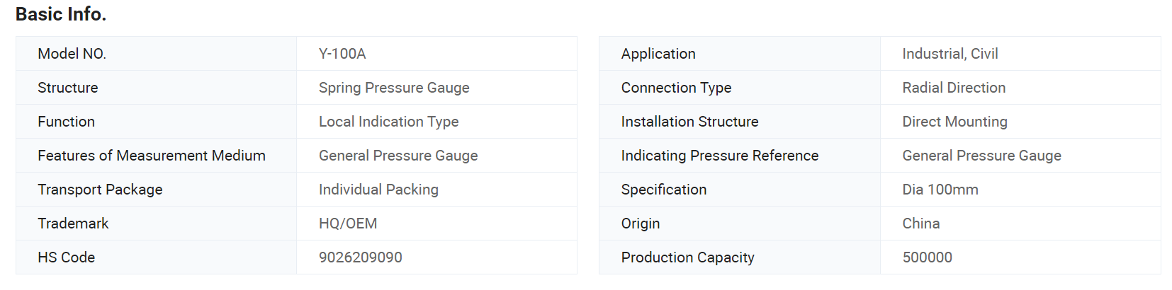Click the Direct Mounting value

(954, 122)
